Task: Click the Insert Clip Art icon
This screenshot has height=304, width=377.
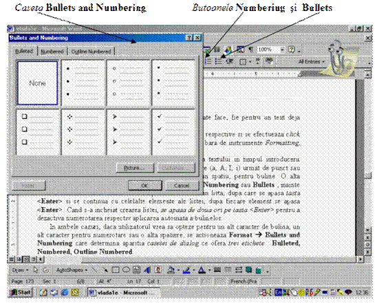Action: pyautogui.click(x=158, y=270)
